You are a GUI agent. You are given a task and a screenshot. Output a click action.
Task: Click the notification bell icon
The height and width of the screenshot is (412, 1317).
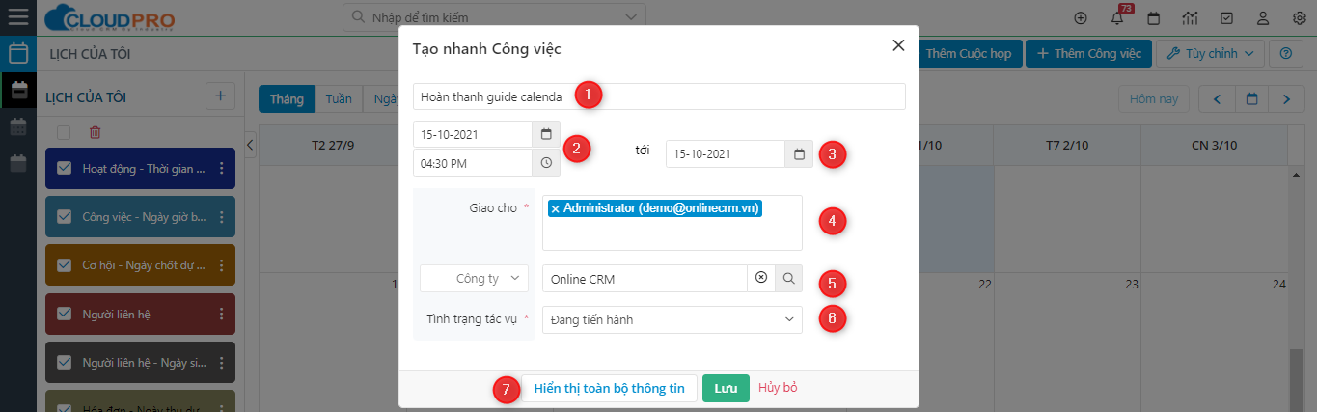coord(1117,18)
